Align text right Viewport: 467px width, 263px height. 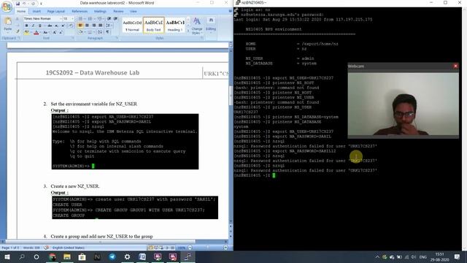pyautogui.click(x=94, y=26)
